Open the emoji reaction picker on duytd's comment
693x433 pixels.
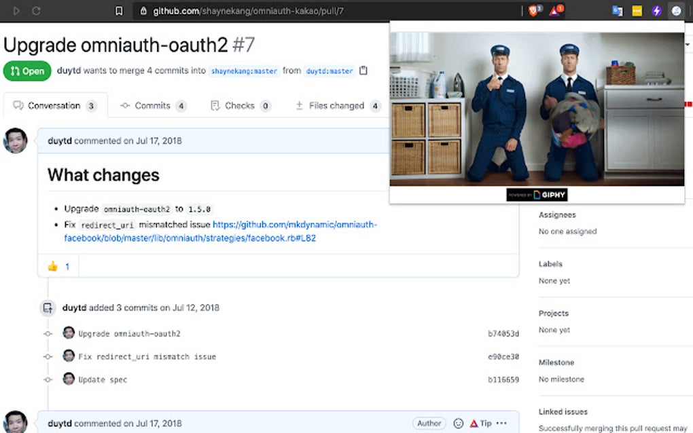[459, 423]
